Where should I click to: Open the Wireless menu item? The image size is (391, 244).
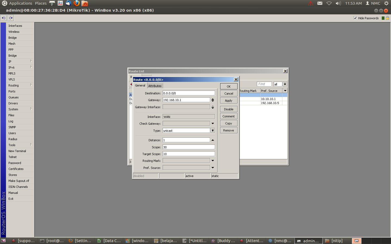(x=20, y=32)
